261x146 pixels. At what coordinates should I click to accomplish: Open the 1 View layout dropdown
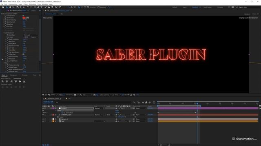tap(117, 95)
